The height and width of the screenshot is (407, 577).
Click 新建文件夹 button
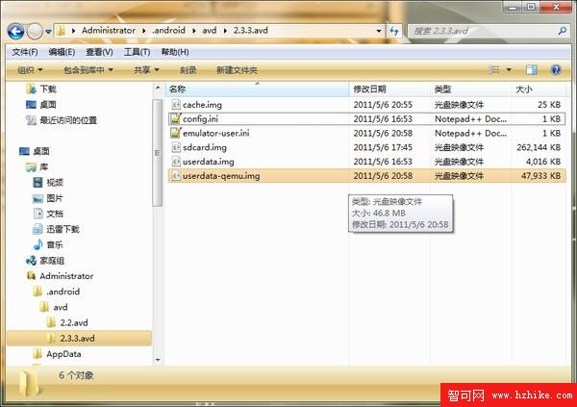point(237,70)
